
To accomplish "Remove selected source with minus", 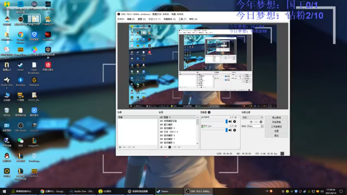I will coord(165,147).
